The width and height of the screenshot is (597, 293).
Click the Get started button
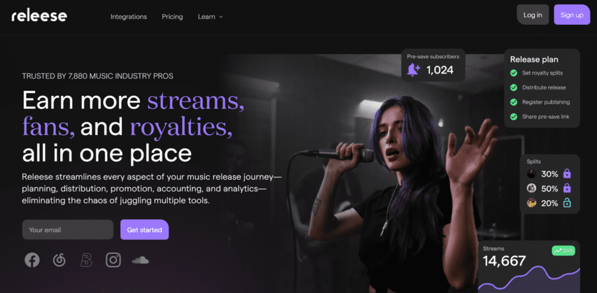click(145, 230)
